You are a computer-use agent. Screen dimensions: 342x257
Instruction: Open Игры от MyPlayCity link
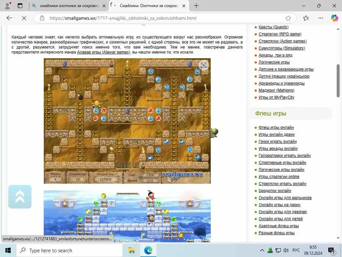[276, 97]
